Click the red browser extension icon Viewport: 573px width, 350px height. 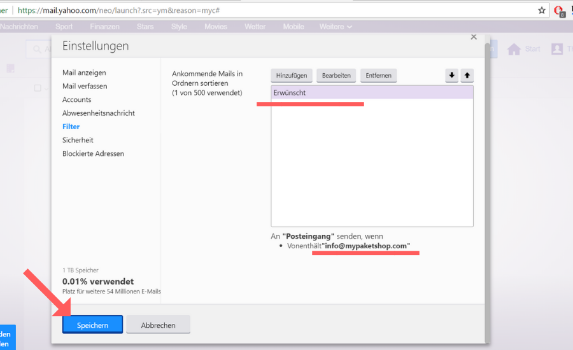pos(559,11)
